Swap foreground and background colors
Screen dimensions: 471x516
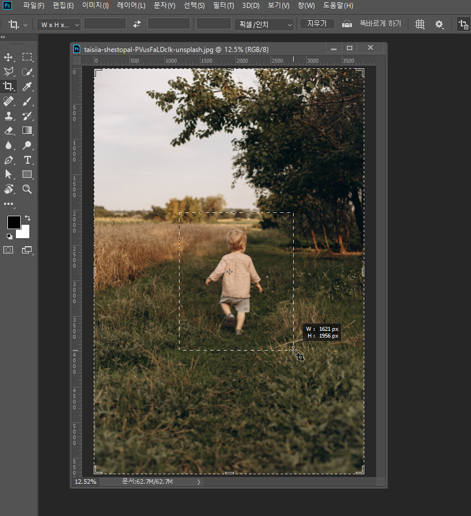point(28,218)
